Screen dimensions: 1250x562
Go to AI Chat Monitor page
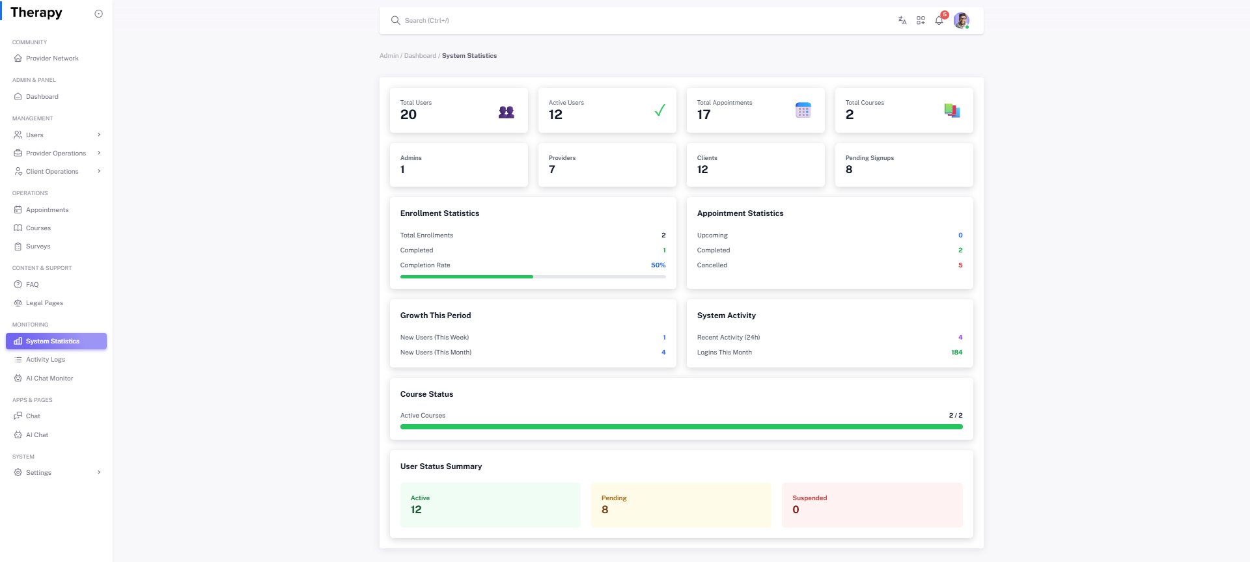click(49, 379)
